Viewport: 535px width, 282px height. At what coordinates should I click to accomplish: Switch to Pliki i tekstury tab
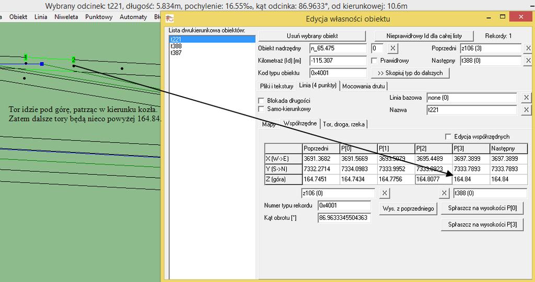tap(276, 86)
